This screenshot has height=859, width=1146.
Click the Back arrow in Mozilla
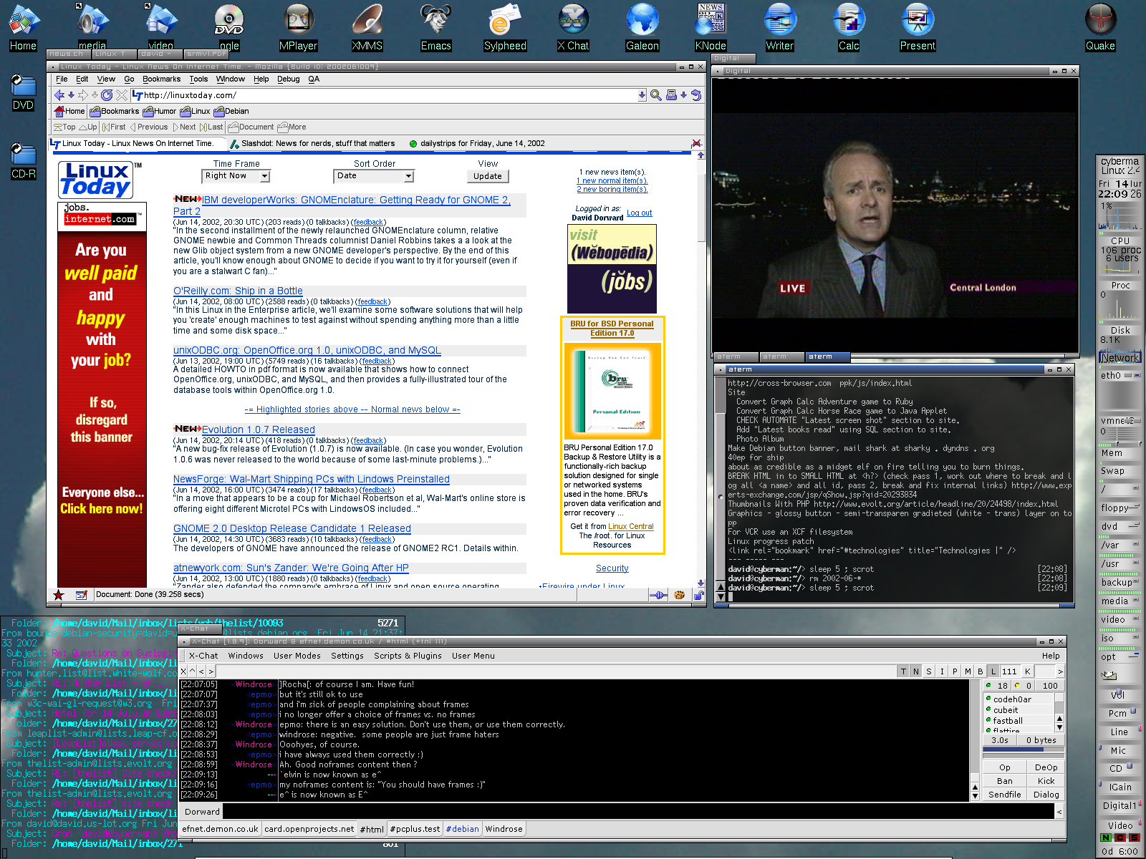pyautogui.click(x=59, y=95)
